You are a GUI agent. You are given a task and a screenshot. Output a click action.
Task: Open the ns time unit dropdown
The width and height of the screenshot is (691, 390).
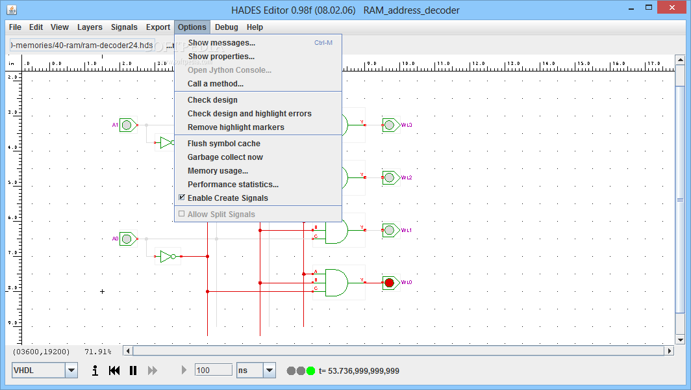click(x=270, y=370)
